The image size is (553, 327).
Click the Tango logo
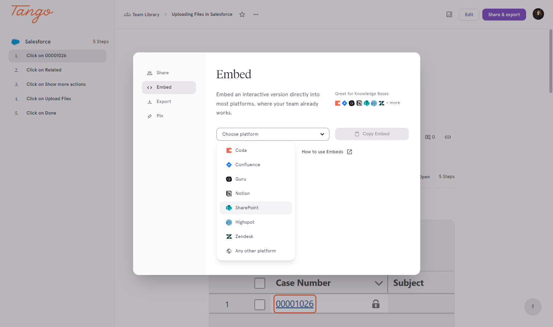tap(32, 14)
